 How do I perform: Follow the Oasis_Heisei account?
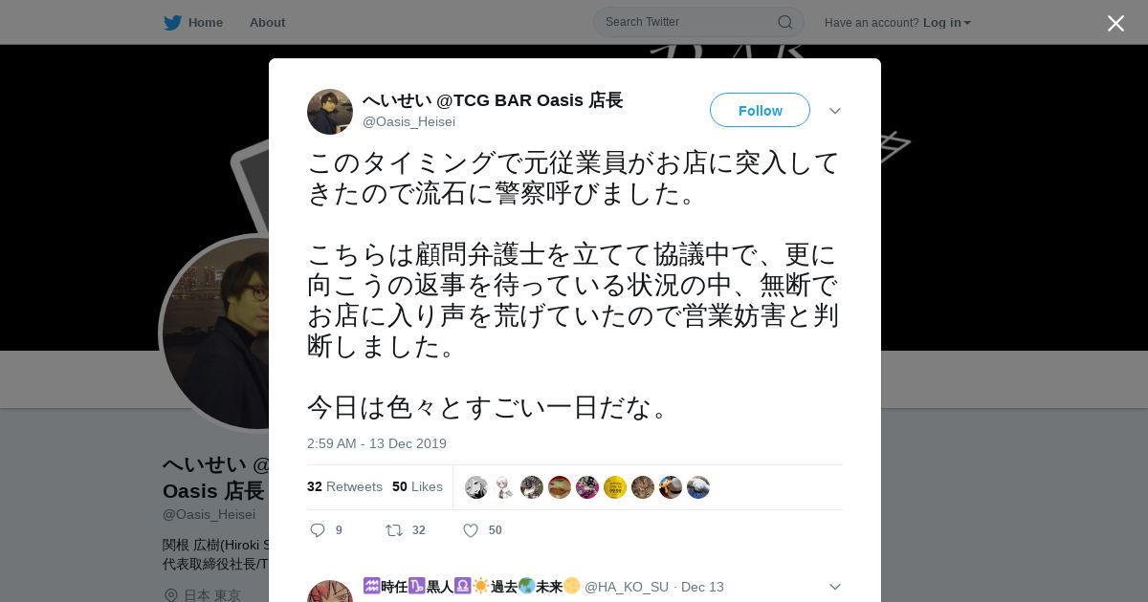pyautogui.click(x=760, y=110)
